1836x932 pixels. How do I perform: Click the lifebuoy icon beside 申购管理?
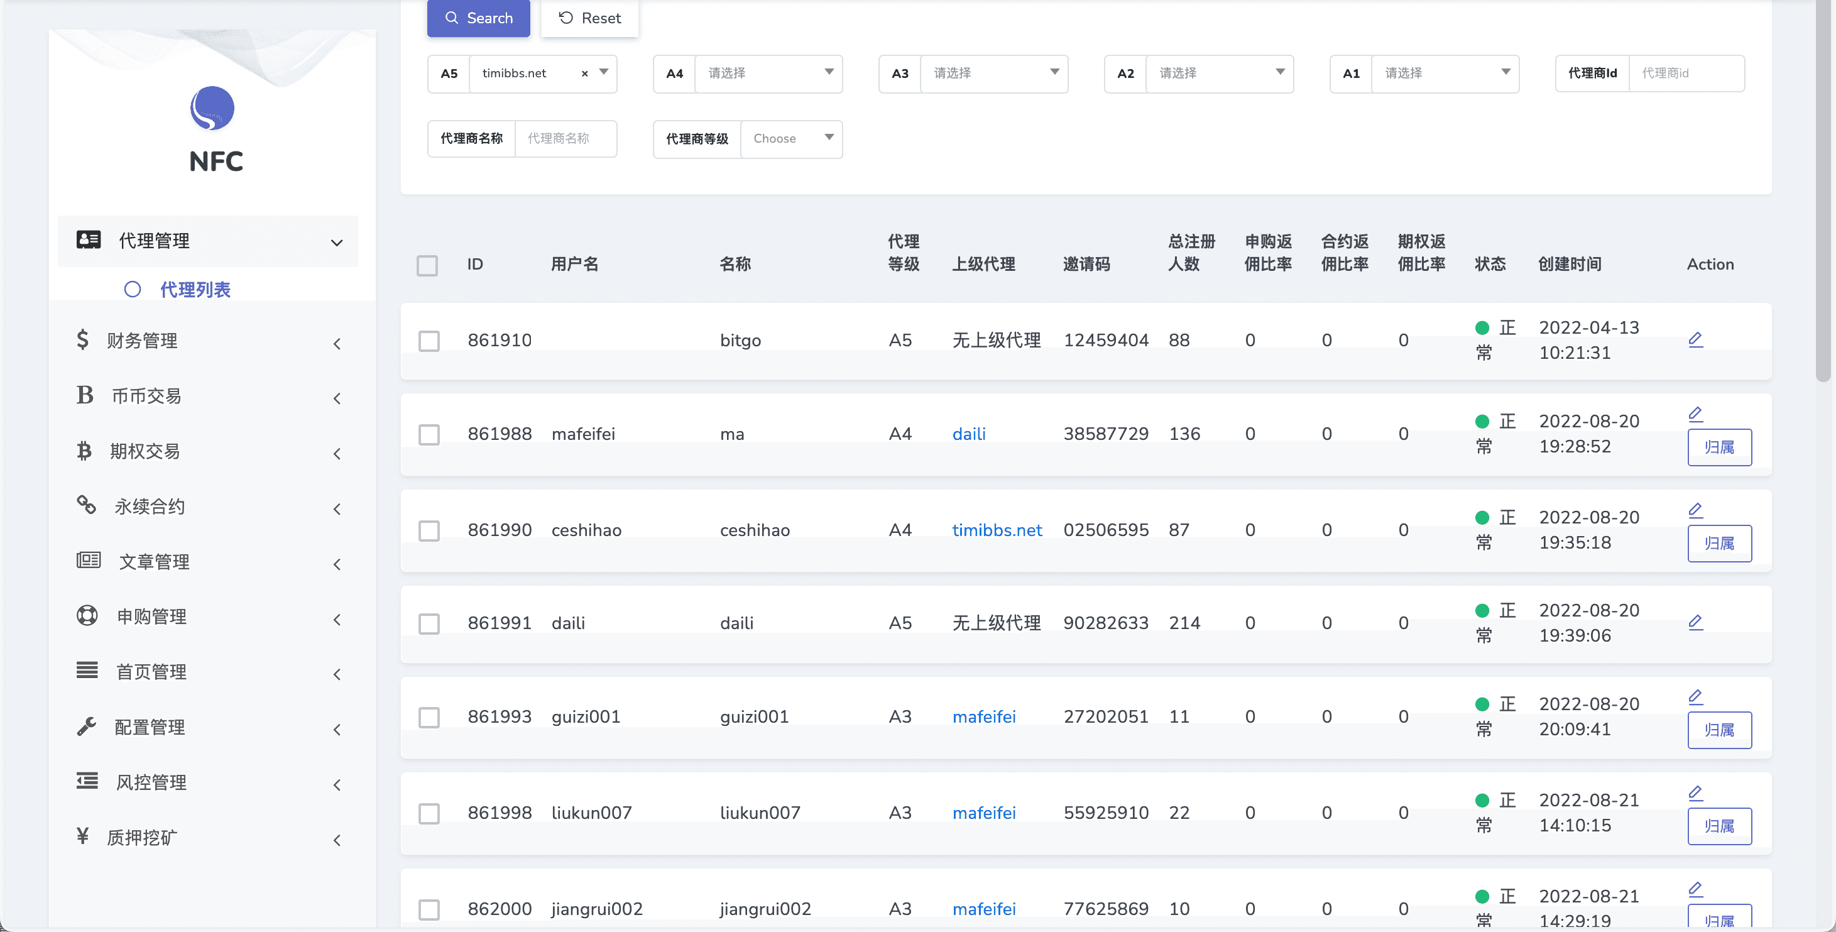point(87,615)
